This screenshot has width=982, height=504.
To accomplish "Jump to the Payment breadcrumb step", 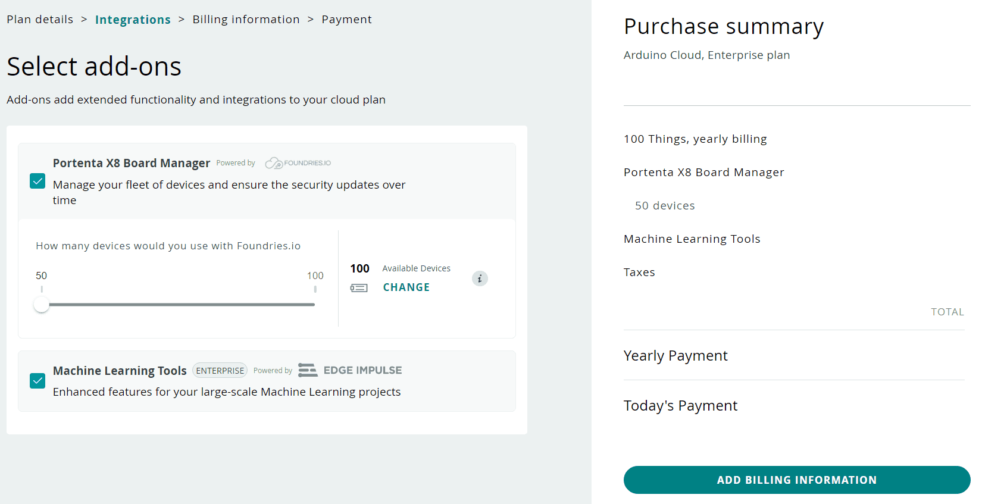I will coord(346,20).
